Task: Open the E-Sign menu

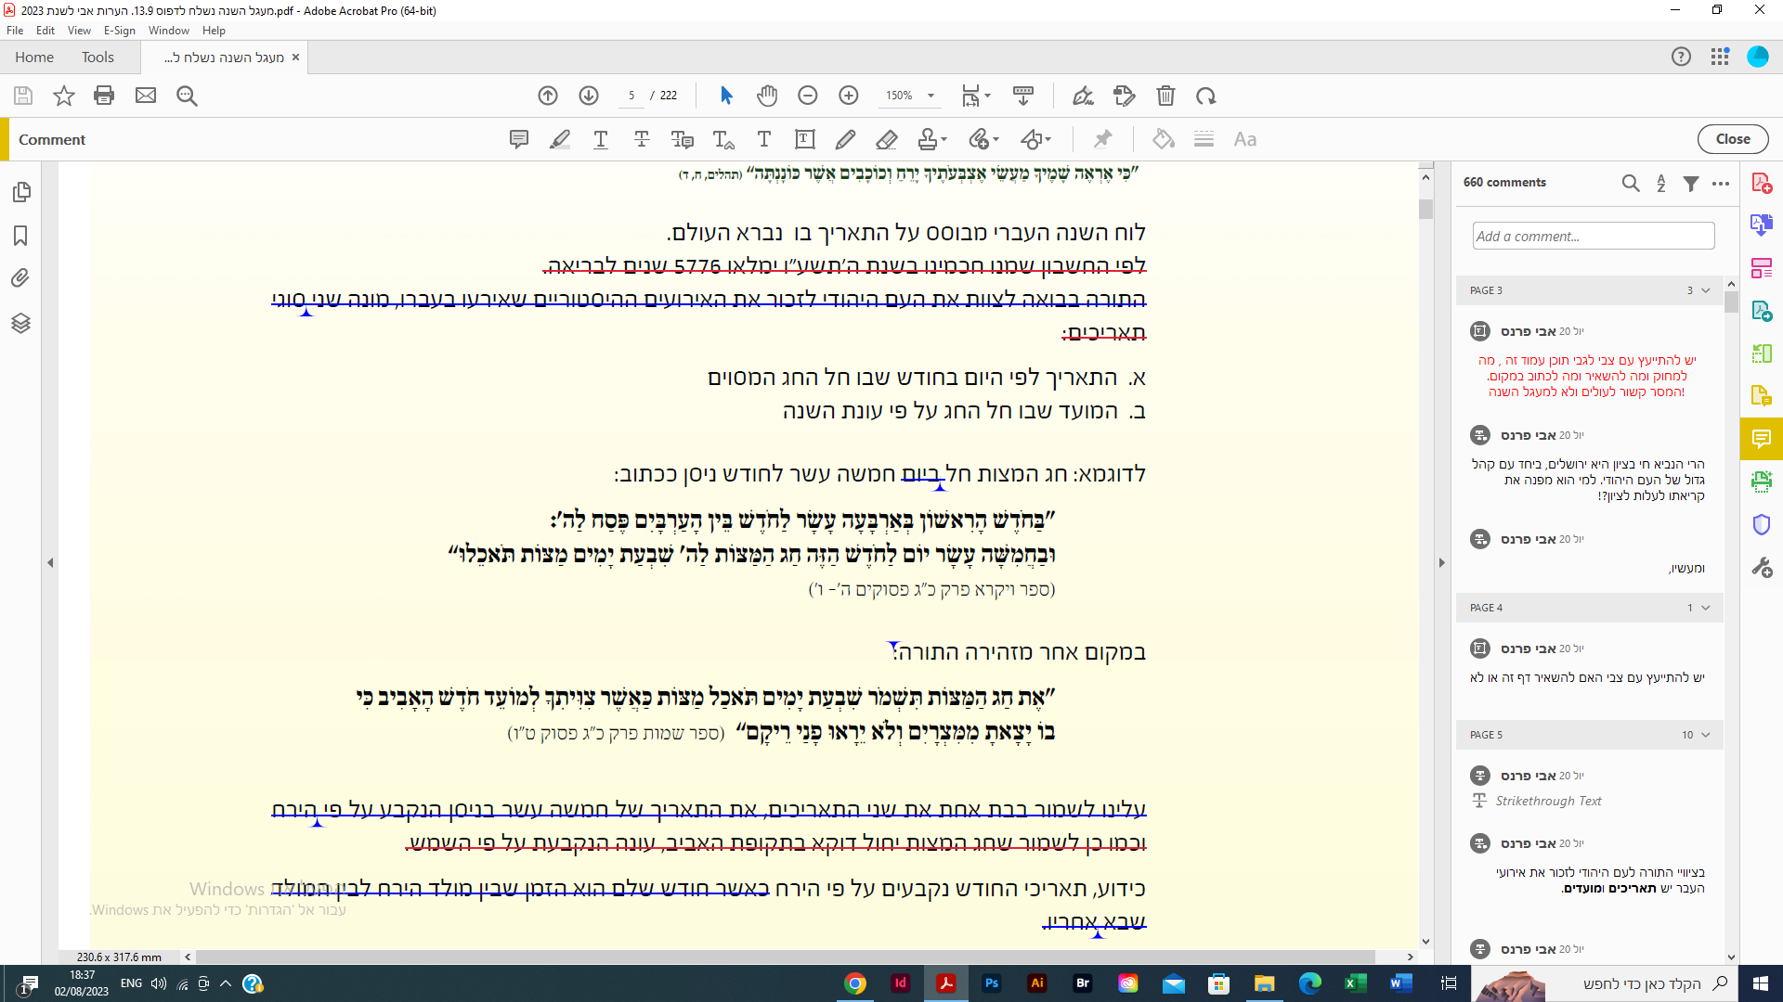Action: [119, 31]
